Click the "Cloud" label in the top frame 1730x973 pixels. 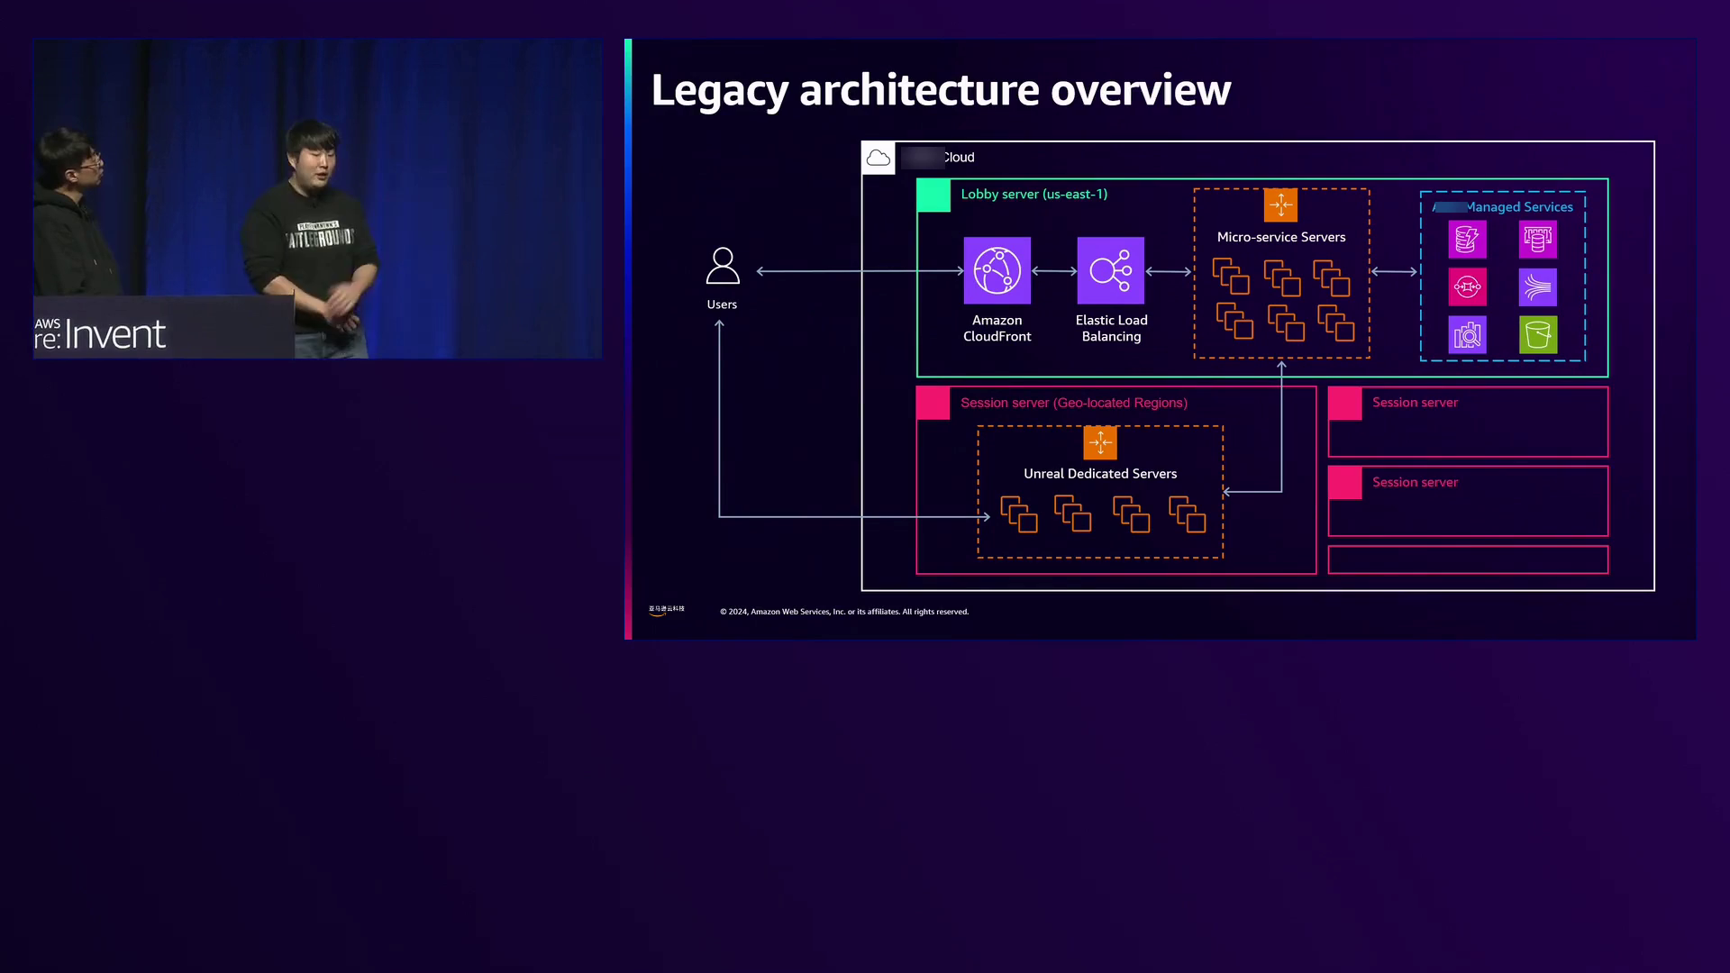click(x=959, y=157)
